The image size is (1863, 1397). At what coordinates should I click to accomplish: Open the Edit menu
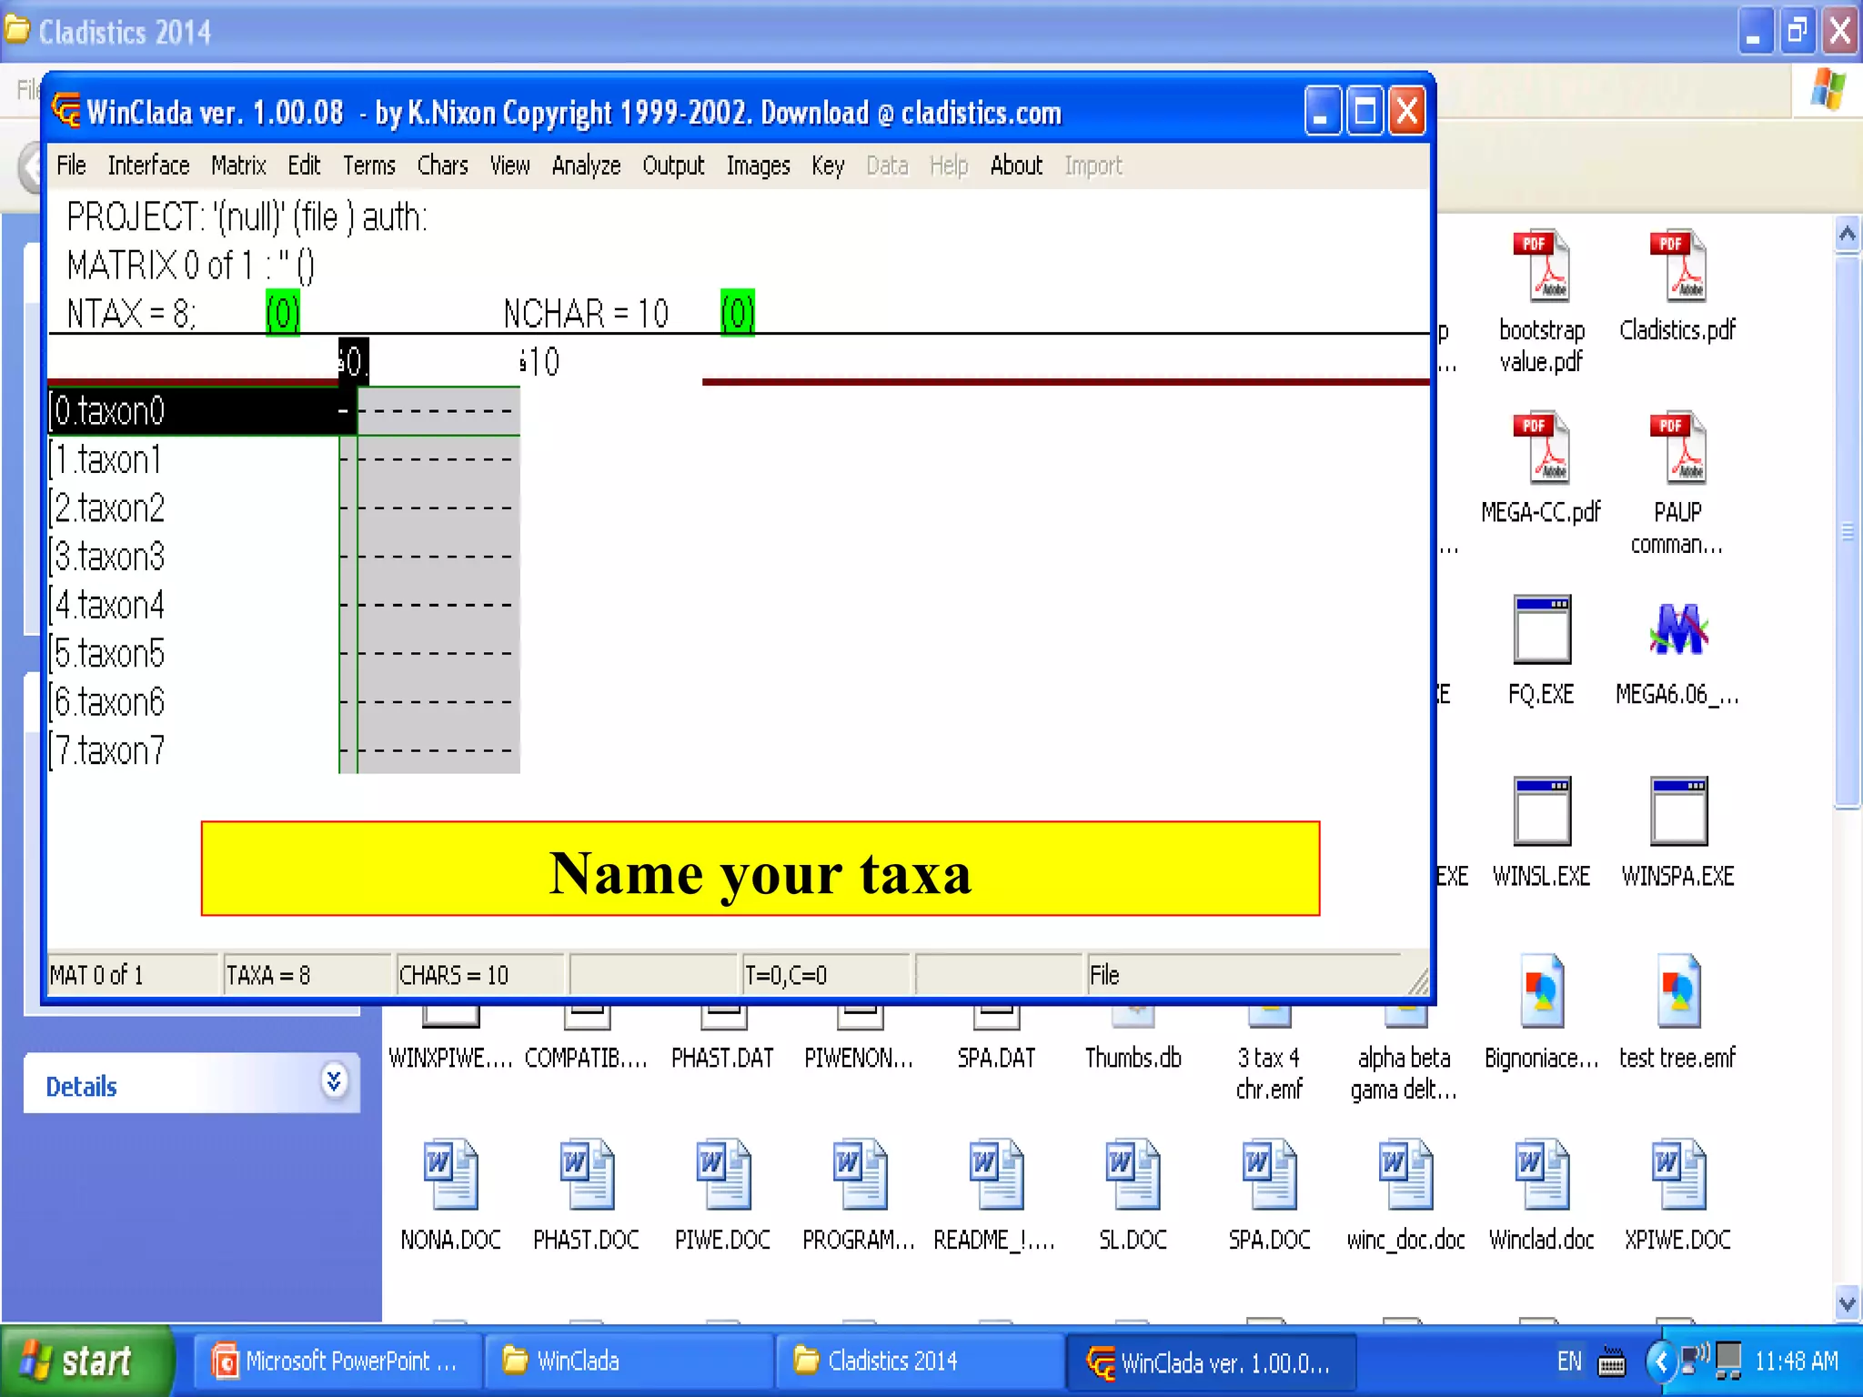point(304,166)
